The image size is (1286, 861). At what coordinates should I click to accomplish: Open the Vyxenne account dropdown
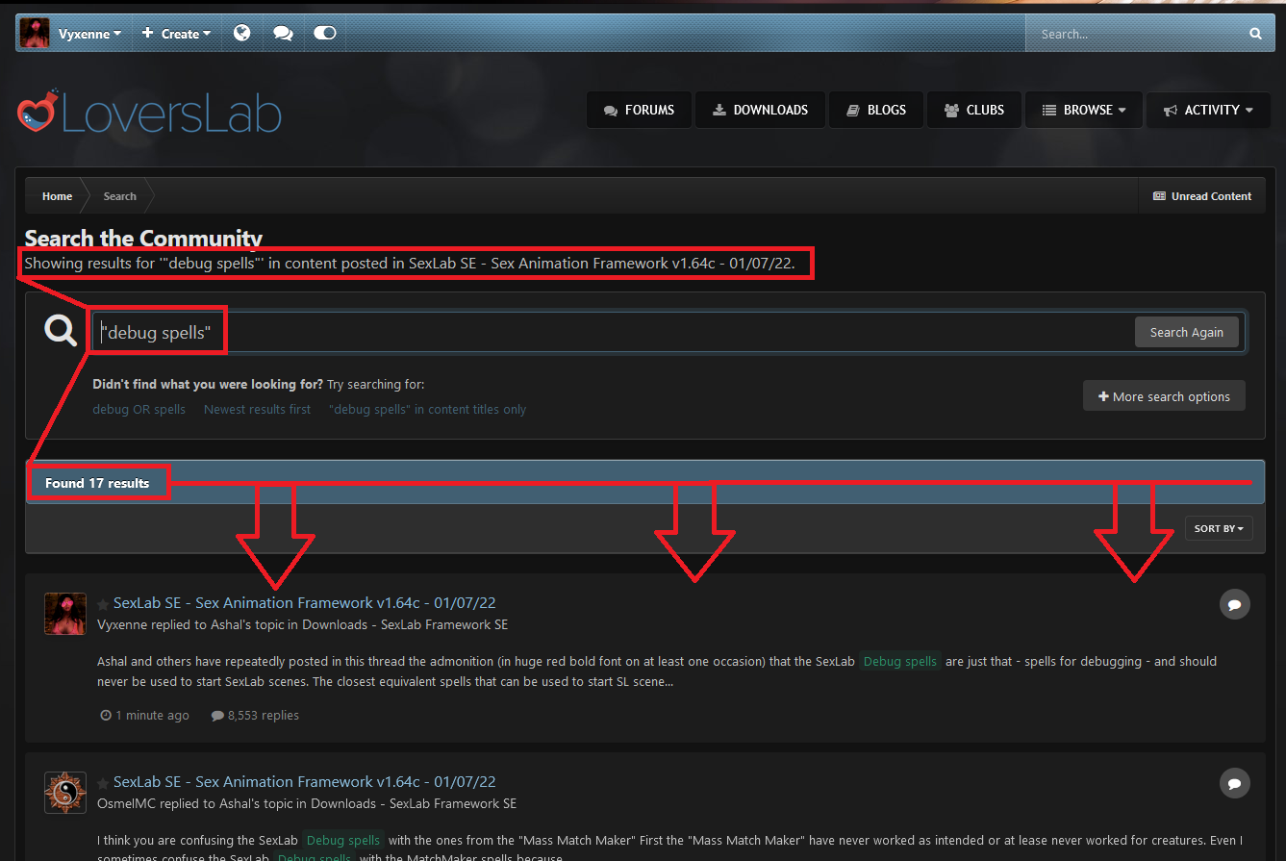pyautogui.click(x=89, y=34)
